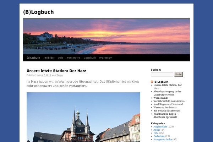213x142 pixels.
Task: Open the Titelbilder menu item
Action: coord(49,58)
